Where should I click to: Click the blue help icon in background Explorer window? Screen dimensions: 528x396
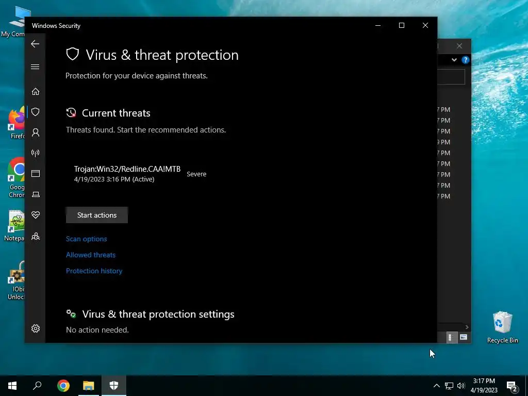point(466,60)
